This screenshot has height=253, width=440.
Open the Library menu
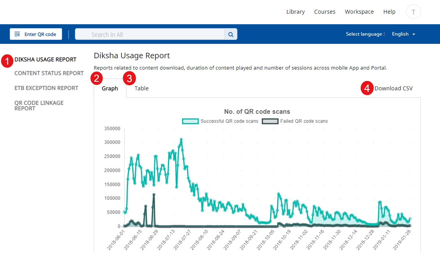coord(295,12)
